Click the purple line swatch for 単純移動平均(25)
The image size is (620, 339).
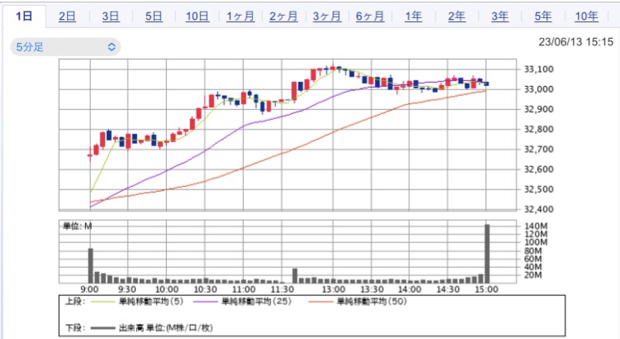pos(206,302)
